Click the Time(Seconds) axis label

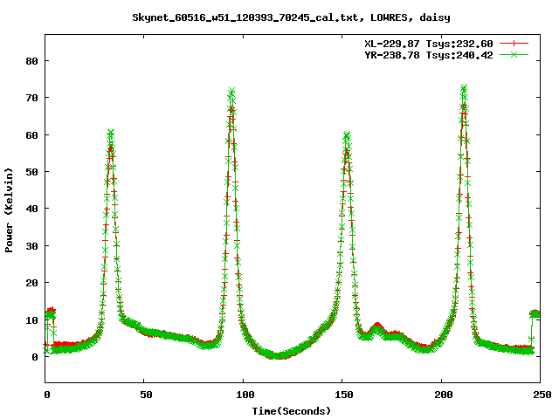[292, 411]
